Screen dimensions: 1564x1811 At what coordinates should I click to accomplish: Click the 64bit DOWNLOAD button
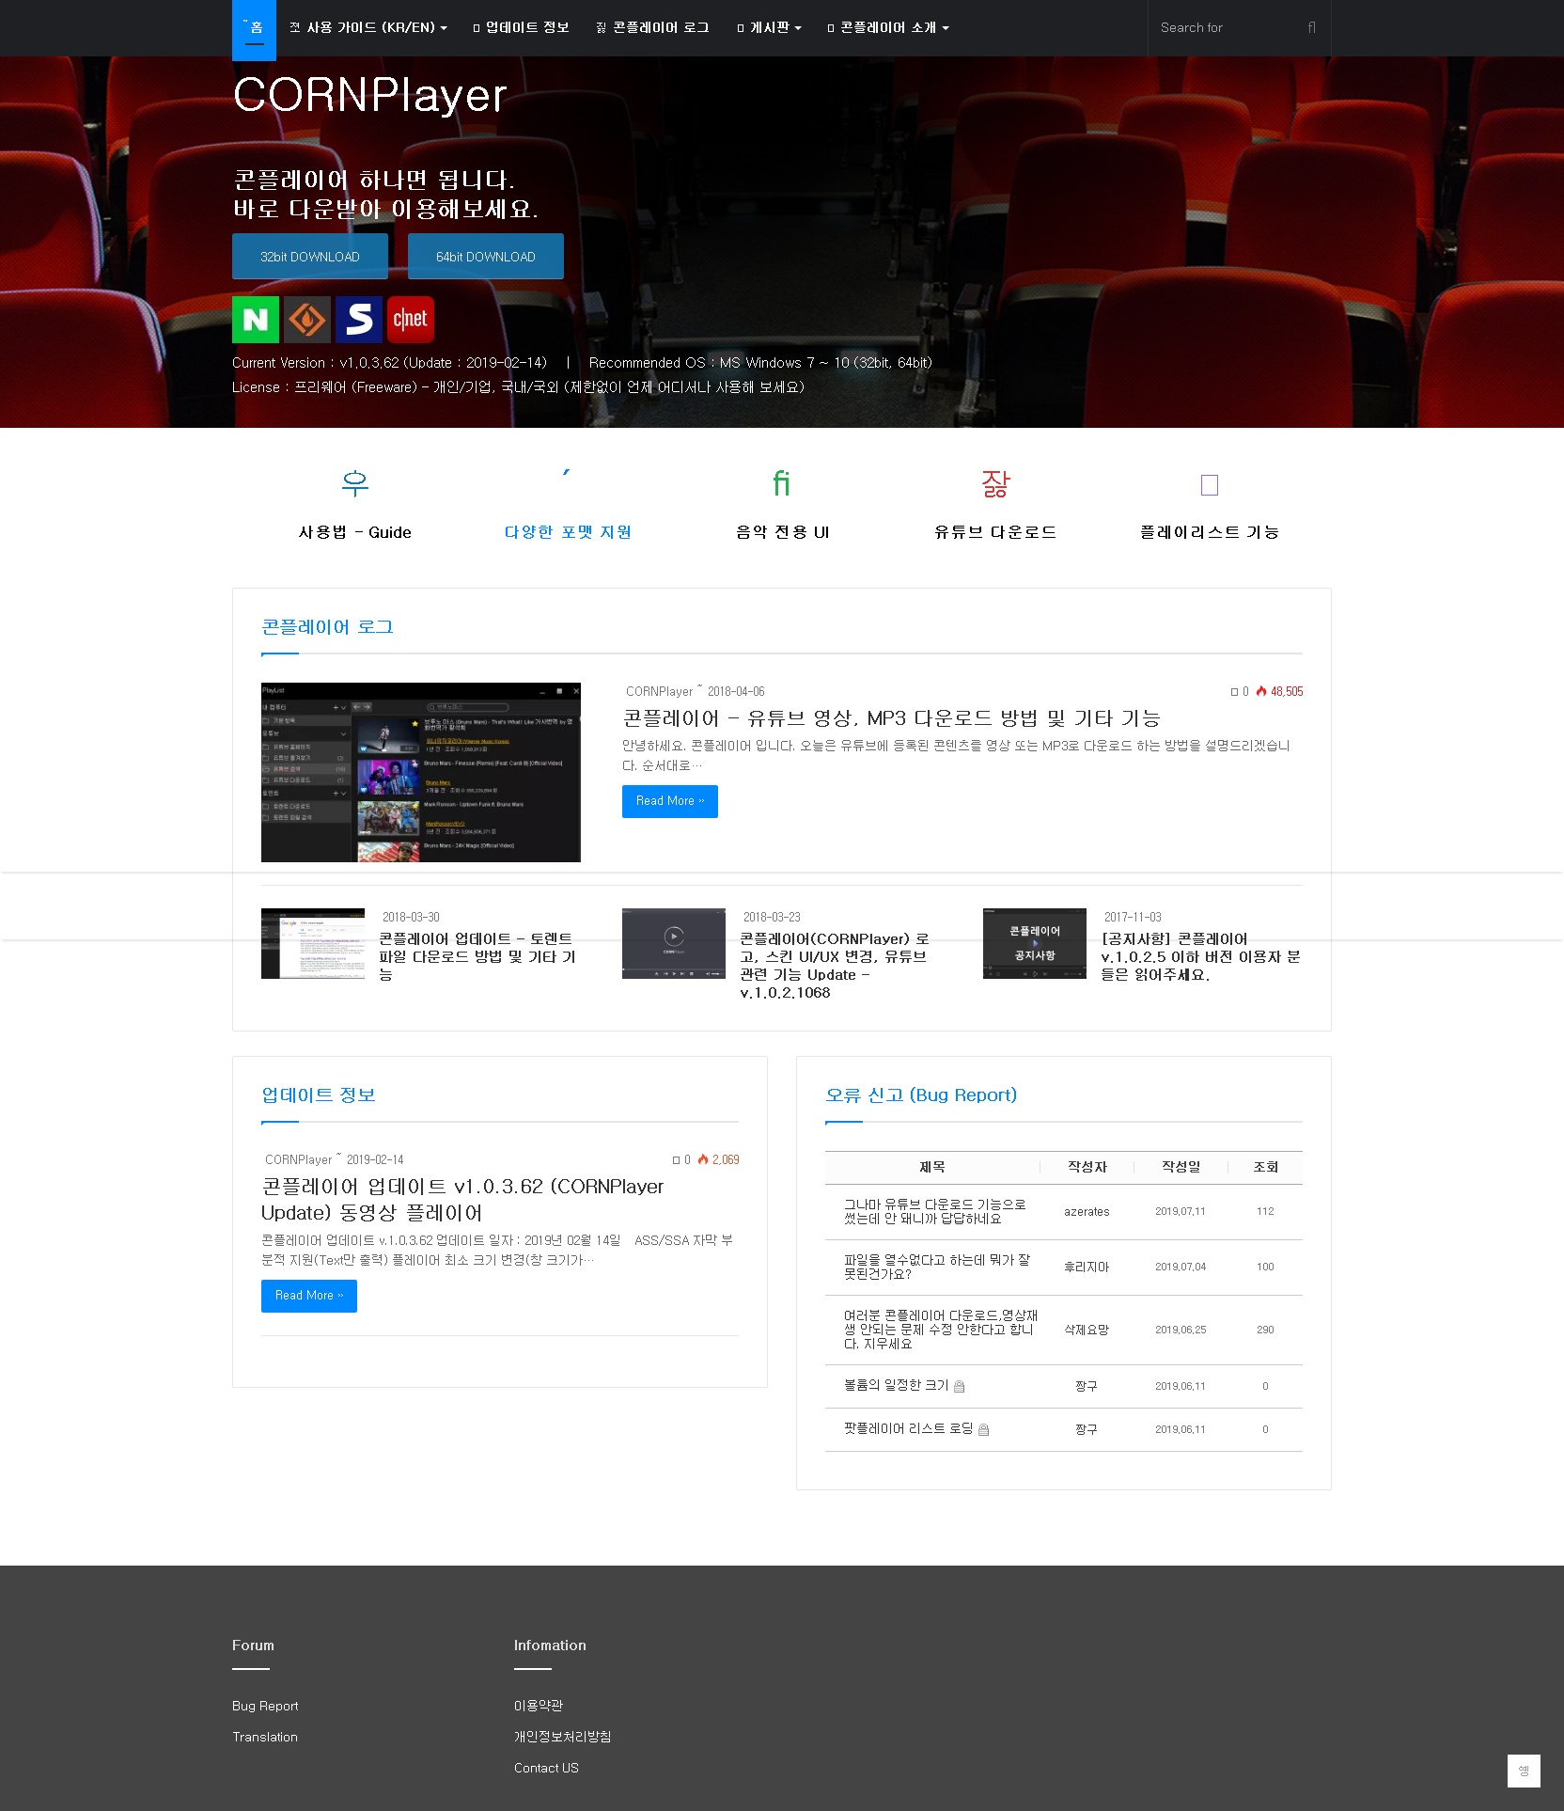click(486, 257)
